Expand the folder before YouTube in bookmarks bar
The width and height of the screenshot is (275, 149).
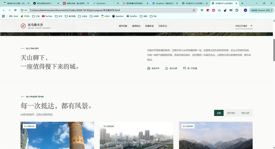pyautogui.click(x=36, y=16)
